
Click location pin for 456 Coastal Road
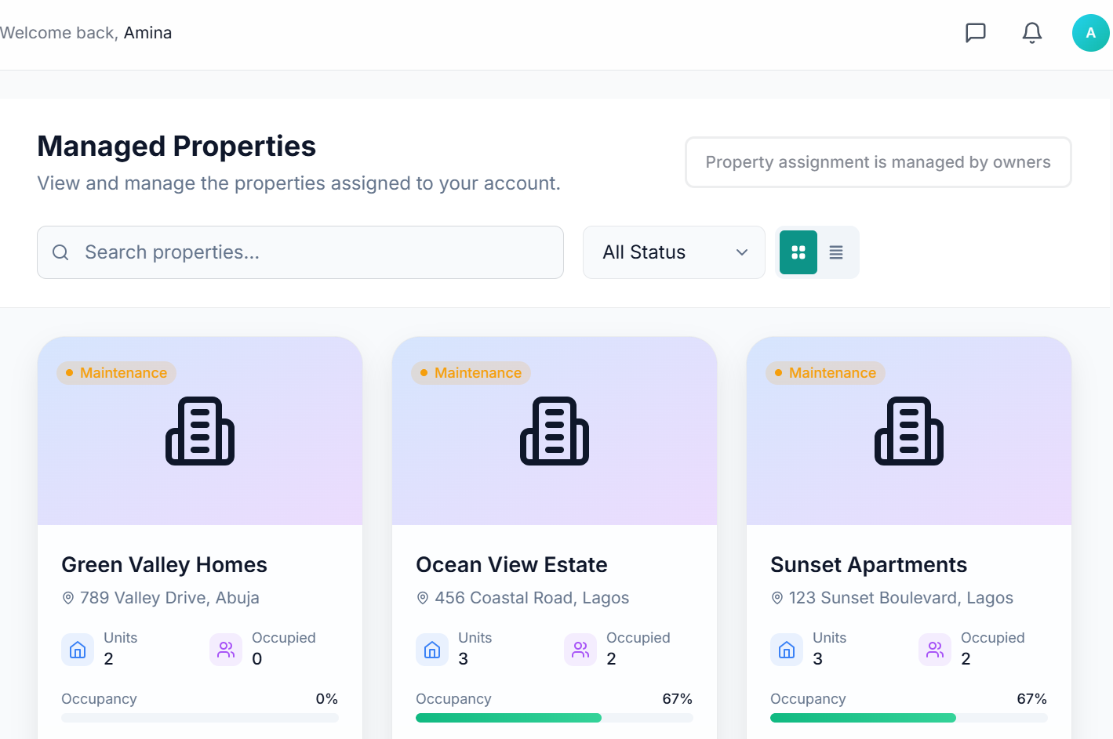[x=423, y=598]
